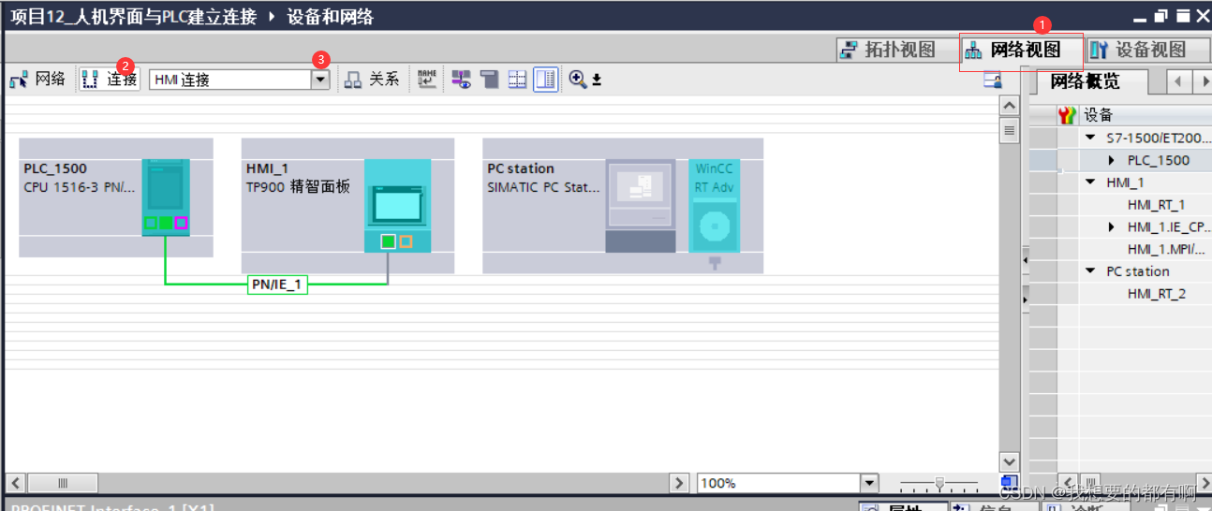The height and width of the screenshot is (511, 1212).
Task: Click the blue overview navigation icon
Action: click(1009, 482)
